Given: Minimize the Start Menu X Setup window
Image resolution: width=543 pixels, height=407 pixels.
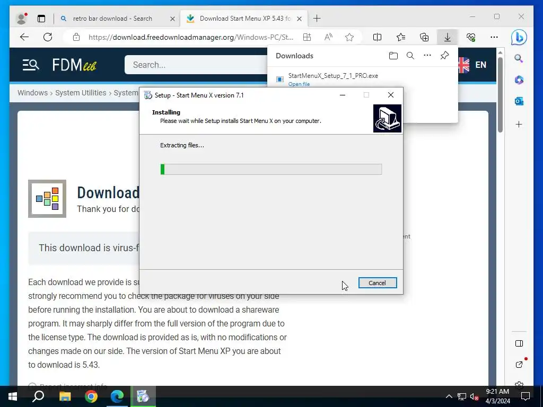Looking at the screenshot, I should click(343, 95).
